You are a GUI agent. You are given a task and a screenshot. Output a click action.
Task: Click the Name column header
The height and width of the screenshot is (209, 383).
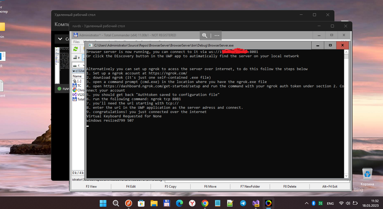coord(77,76)
